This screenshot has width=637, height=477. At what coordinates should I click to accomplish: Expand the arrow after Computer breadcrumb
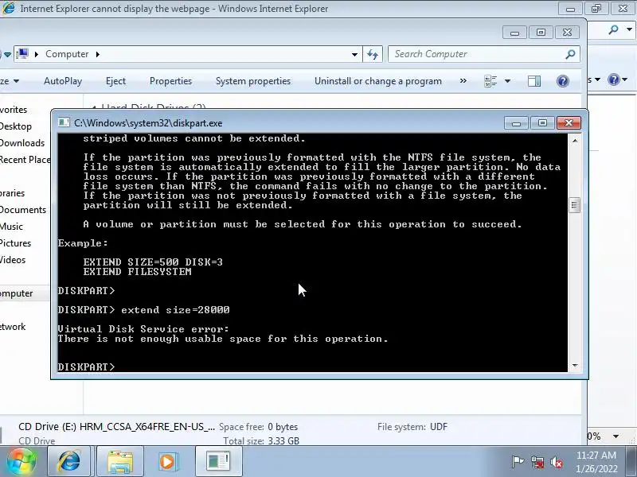coord(97,54)
